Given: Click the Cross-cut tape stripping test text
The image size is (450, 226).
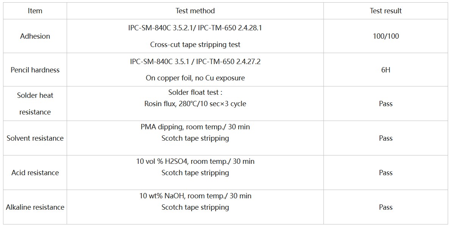Looking at the screenshot, I should [195, 44].
